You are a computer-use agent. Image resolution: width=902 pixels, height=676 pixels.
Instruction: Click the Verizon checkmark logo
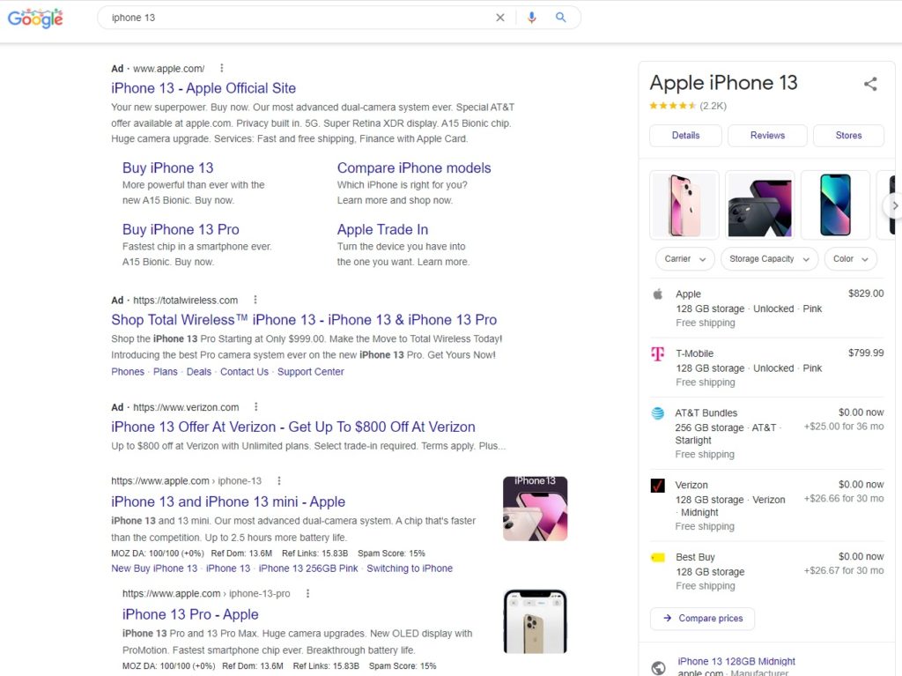pyautogui.click(x=657, y=486)
